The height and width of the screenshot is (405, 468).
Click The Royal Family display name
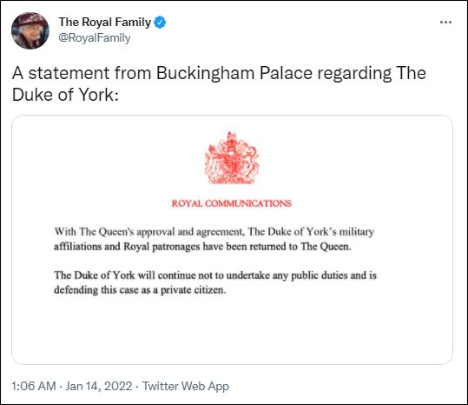105,22
